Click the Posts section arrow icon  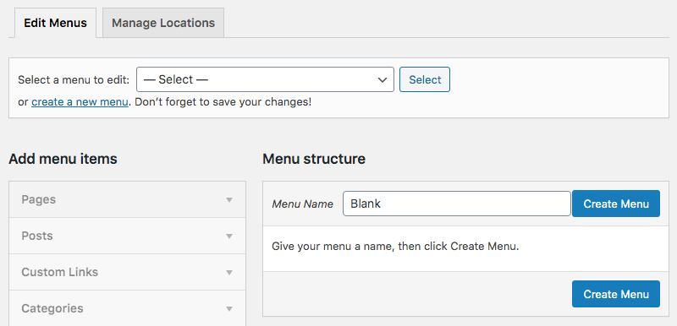pos(229,236)
